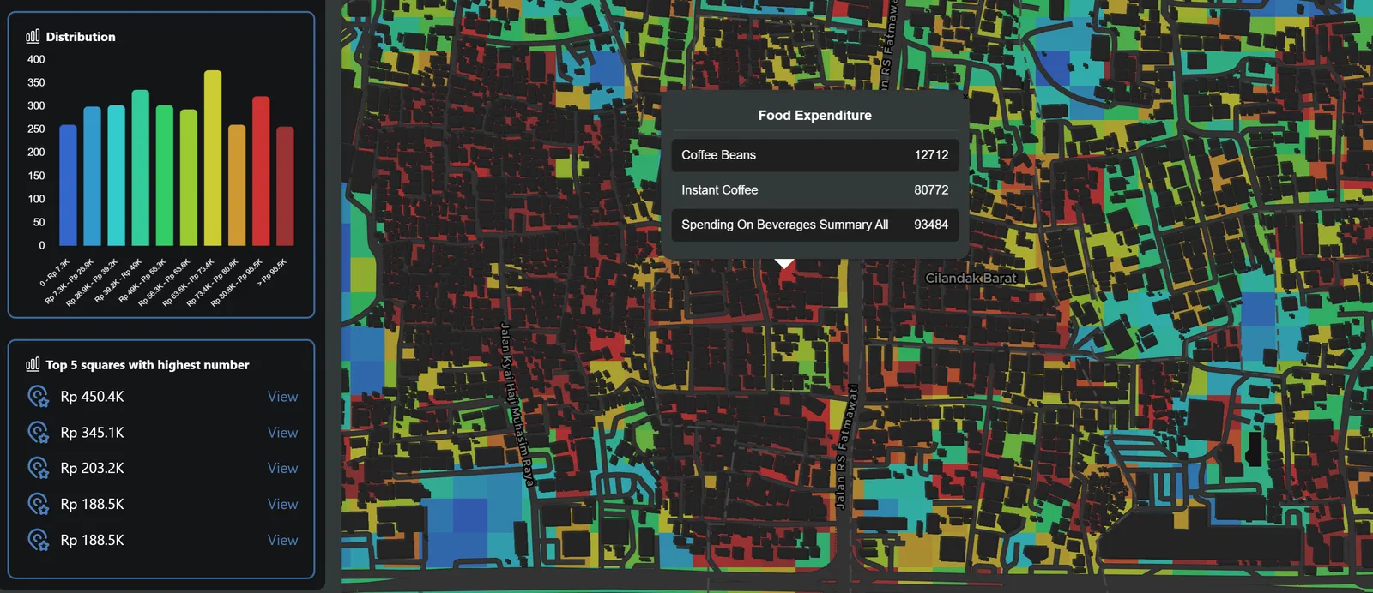Click the location icon beside Rp 345.1K
Image resolution: width=1373 pixels, height=593 pixels.
(39, 433)
